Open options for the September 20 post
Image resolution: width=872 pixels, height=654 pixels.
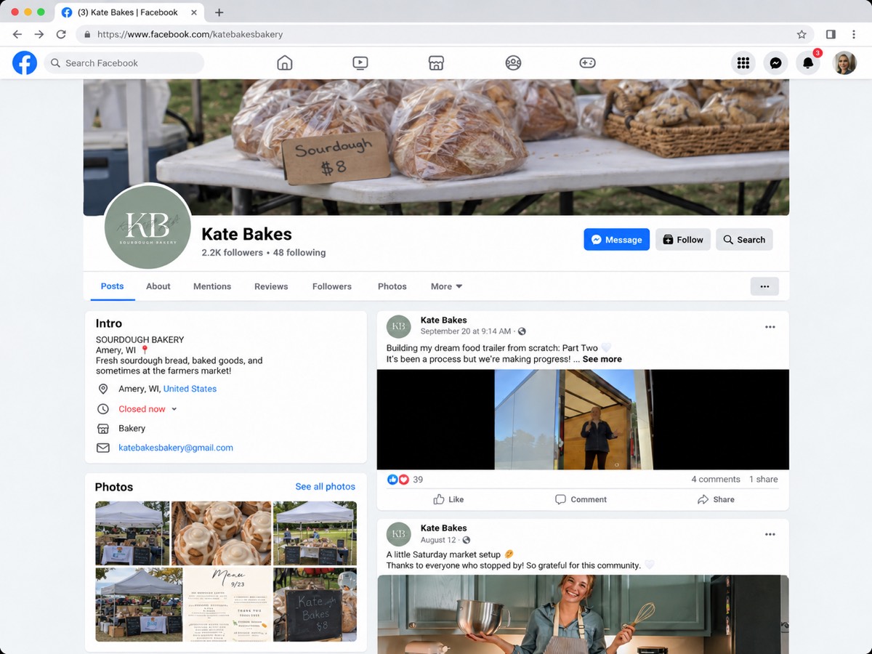(x=770, y=327)
